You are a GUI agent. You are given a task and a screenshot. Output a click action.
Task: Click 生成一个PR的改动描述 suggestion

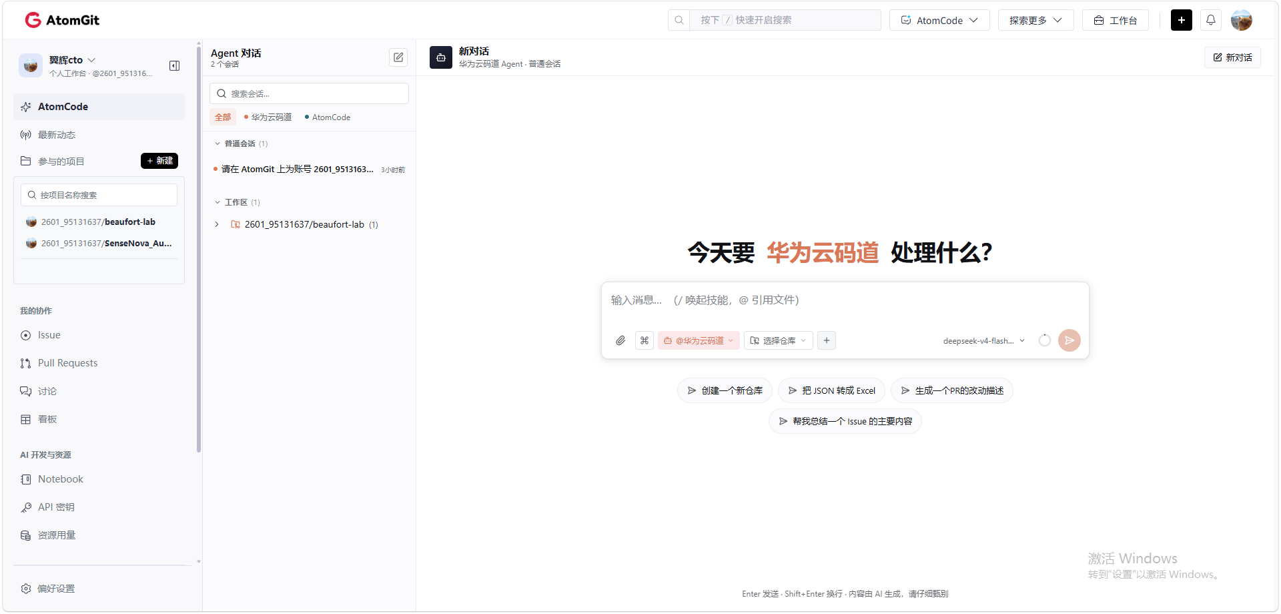click(x=952, y=390)
